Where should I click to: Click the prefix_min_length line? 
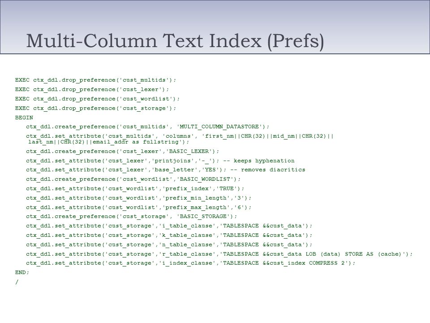coord(139,198)
